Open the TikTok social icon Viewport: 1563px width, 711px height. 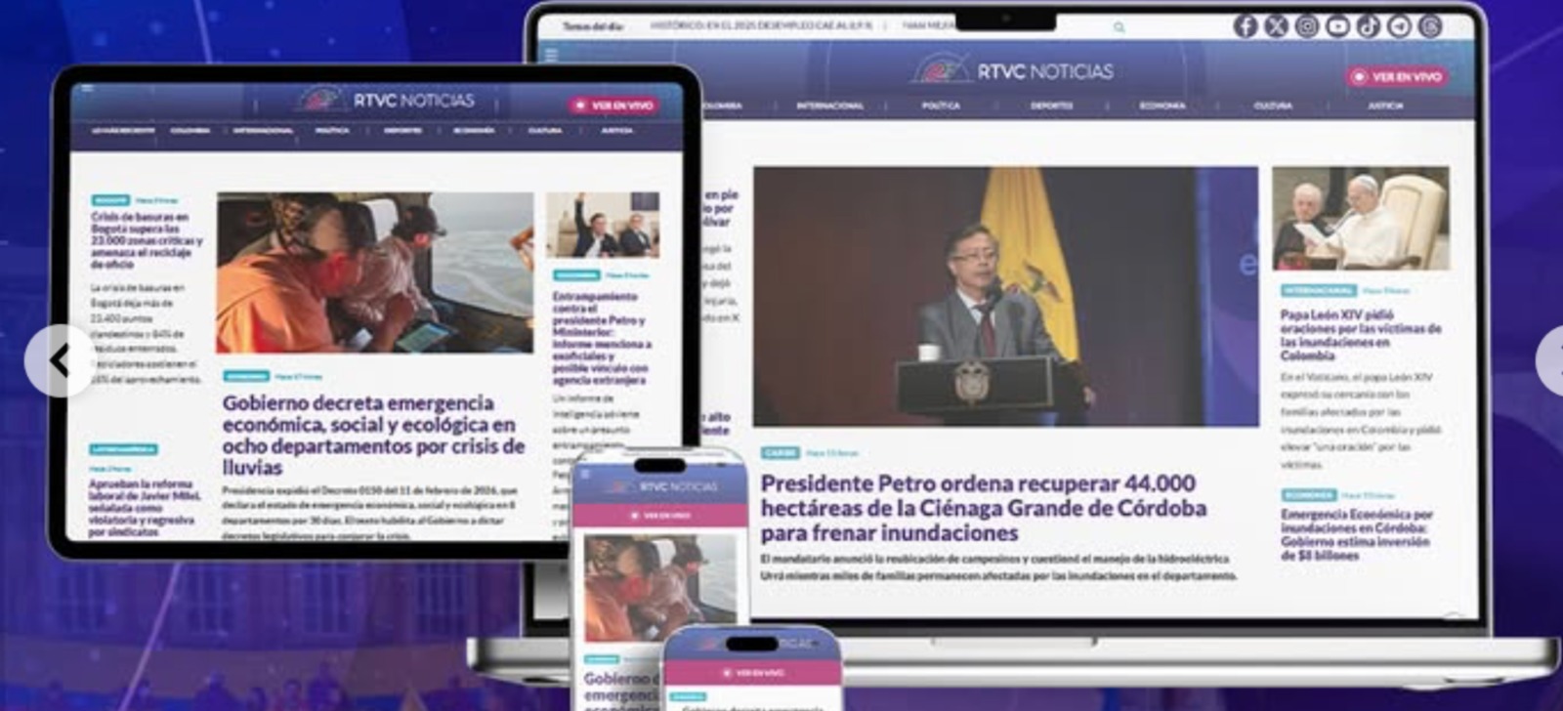click(x=1368, y=26)
